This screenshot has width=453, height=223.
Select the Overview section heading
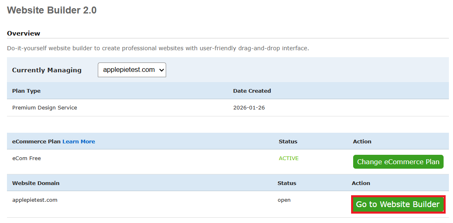click(24, 33)
